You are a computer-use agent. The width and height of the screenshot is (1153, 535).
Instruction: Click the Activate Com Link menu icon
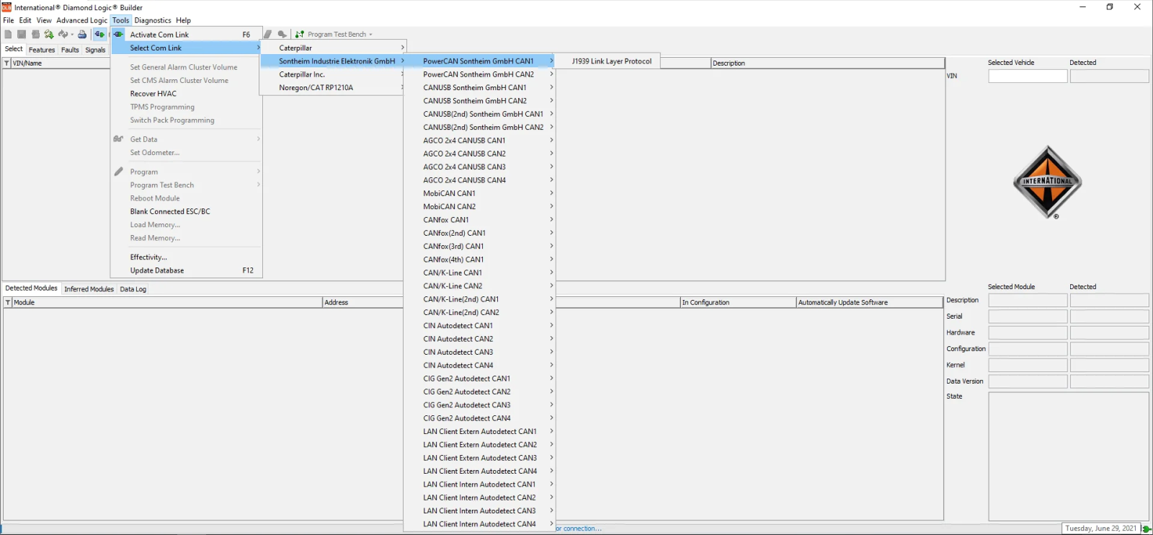coord(118,34)
